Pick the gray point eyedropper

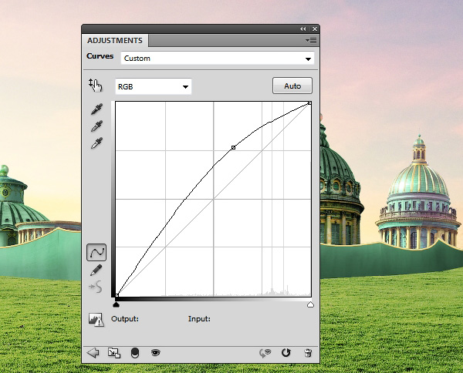click(x=97, y=126)
